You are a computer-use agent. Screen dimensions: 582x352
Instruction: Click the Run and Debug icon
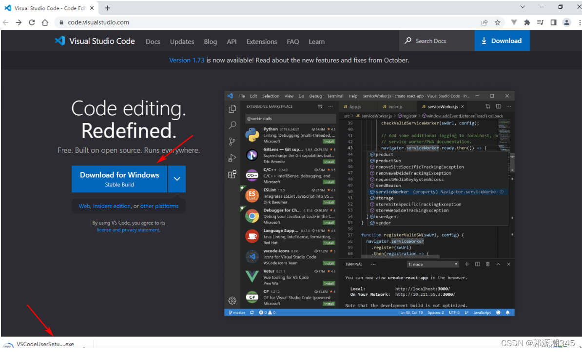pyautogui.click(x=233, y=158)
